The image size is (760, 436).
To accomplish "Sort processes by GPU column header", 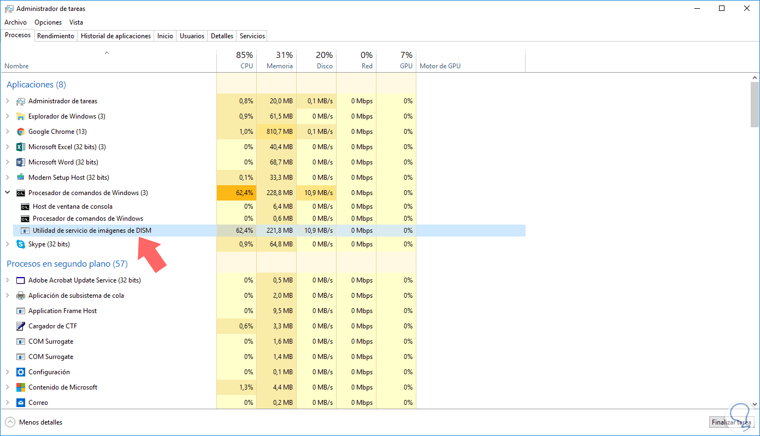I will pos(396,61).
